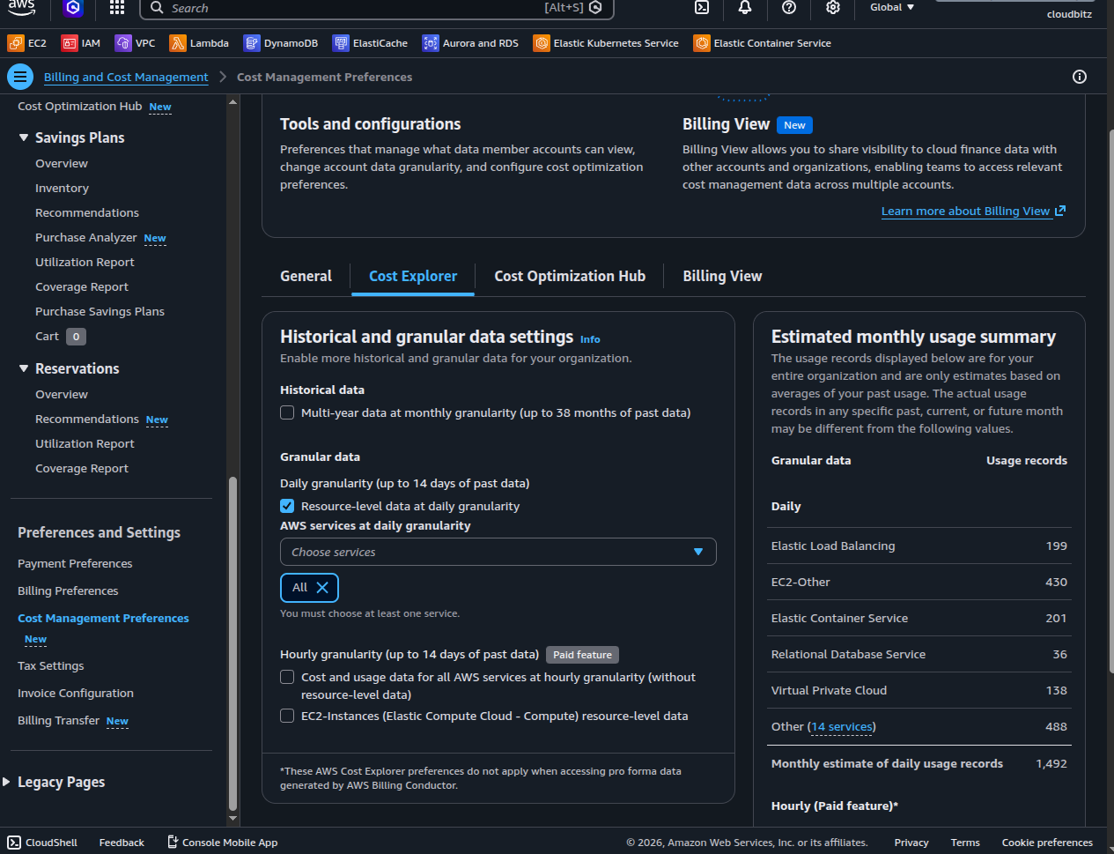Open Savings Plans Inventory page
1114x854 pixels.
pos(62,188)
